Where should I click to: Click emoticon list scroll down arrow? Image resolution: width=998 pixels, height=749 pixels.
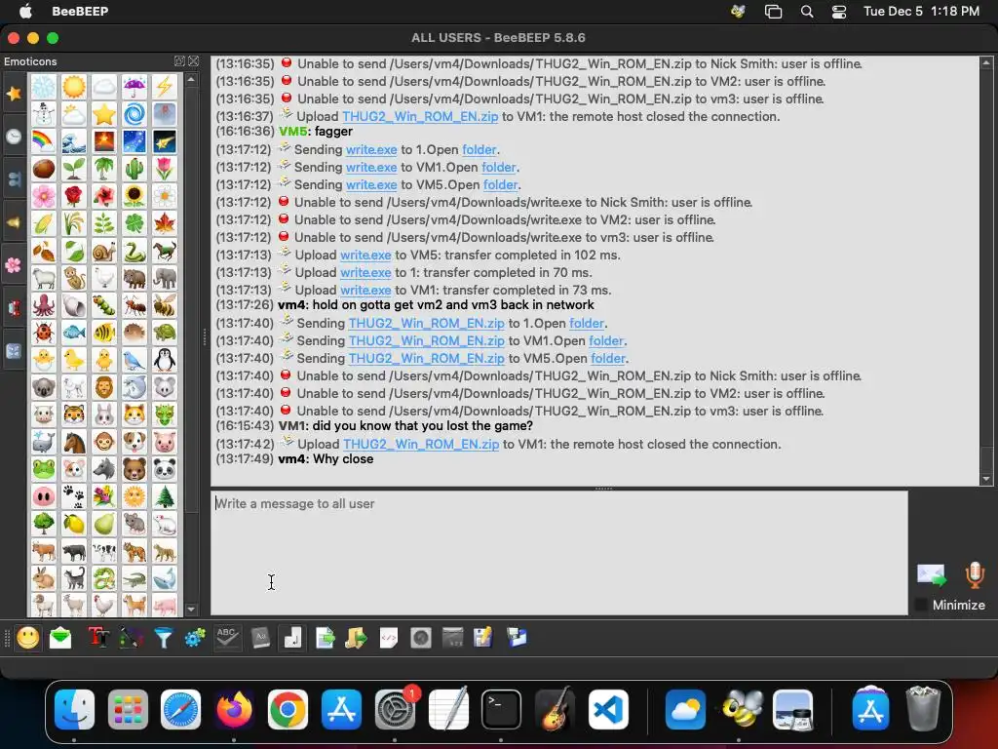(x=191, y=610)
